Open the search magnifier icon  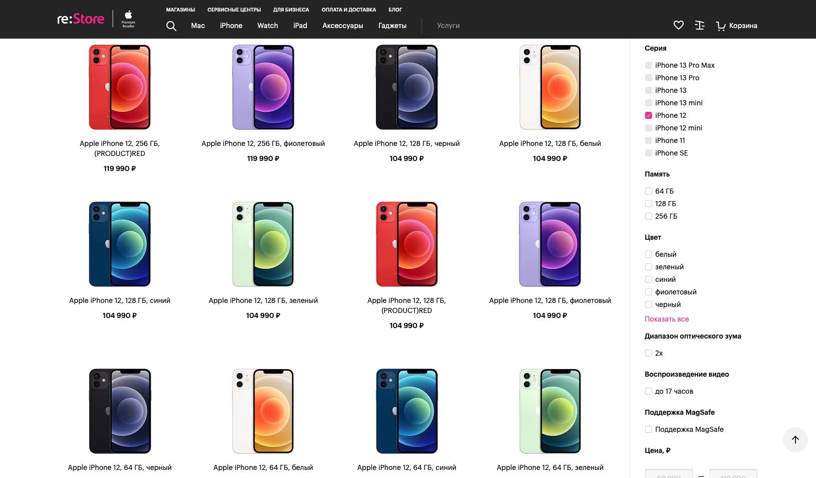click(x=171, y=26)
